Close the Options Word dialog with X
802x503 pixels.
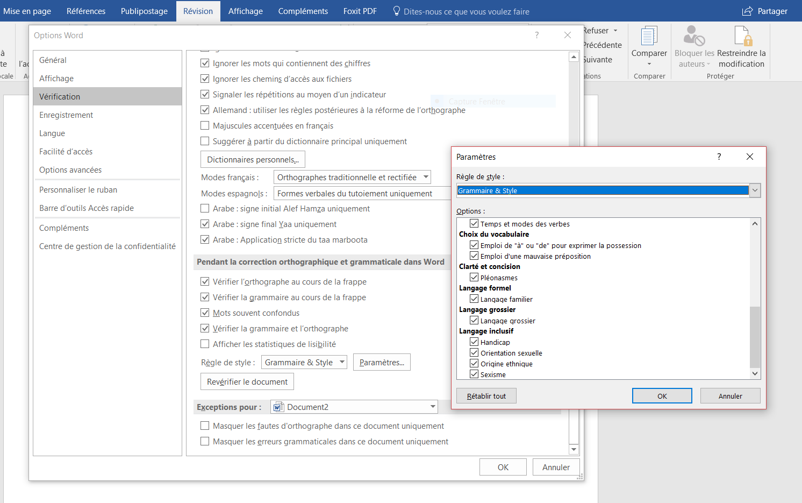pos(568,35)
